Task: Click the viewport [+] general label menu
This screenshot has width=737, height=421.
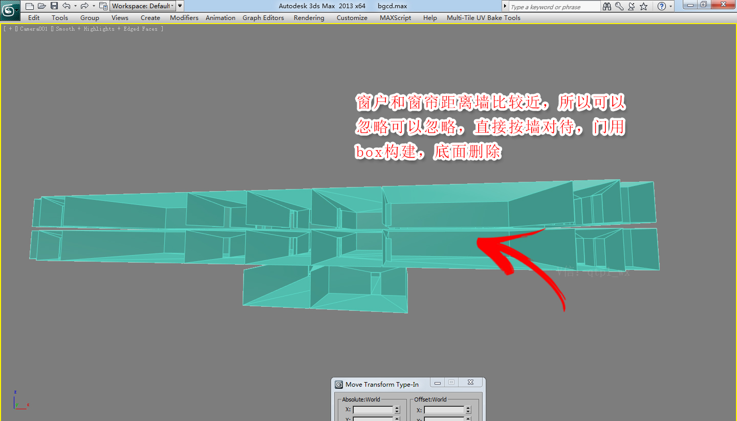Action: [10, 29]
